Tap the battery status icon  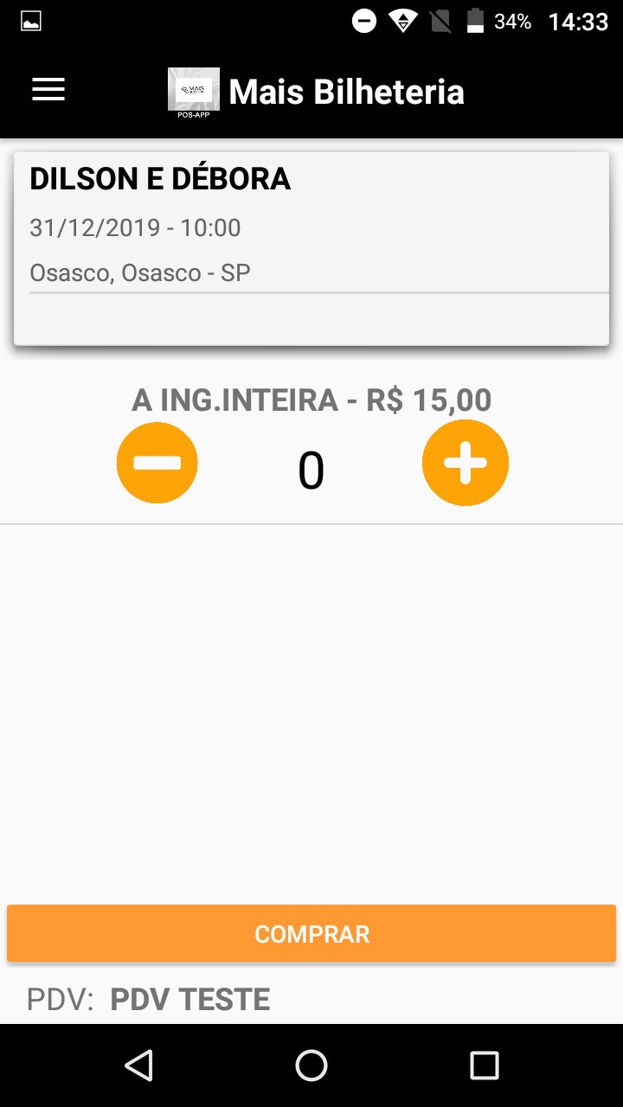[x=475, y=22]
